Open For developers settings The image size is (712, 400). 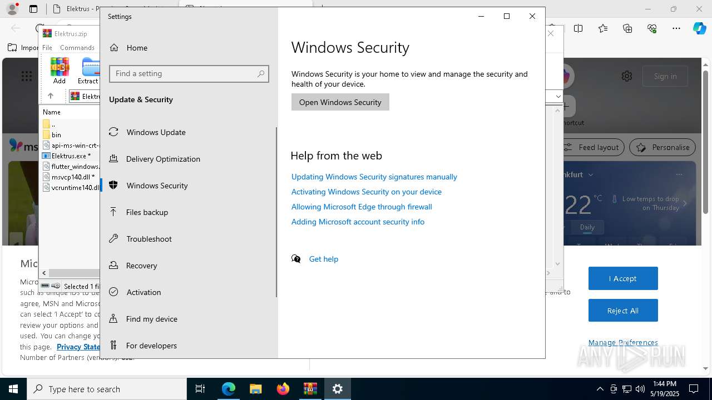tap(189, 346)
